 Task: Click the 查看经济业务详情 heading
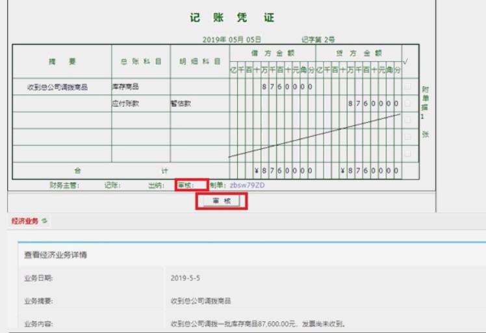pyautogui.click(x=55, y=255)
